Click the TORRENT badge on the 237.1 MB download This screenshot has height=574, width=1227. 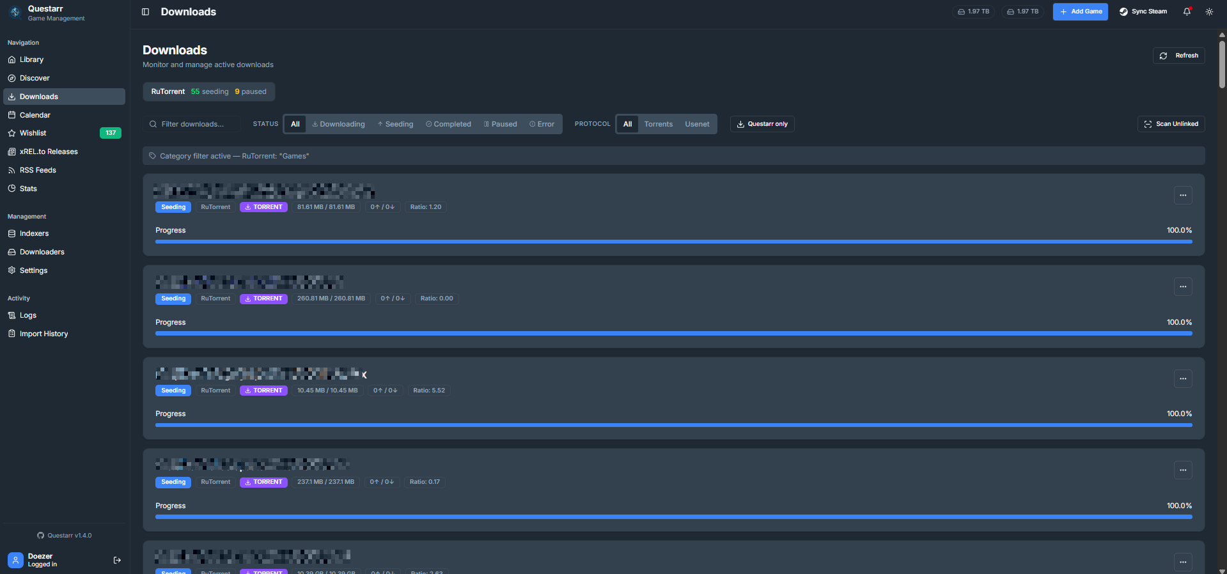pos(263,482)
